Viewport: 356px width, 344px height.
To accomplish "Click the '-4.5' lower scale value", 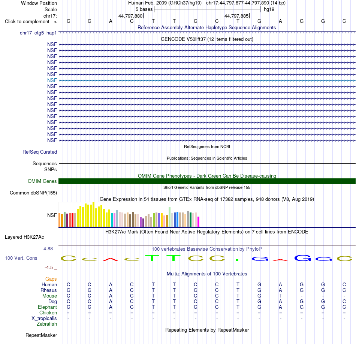I will pos(49,268).
